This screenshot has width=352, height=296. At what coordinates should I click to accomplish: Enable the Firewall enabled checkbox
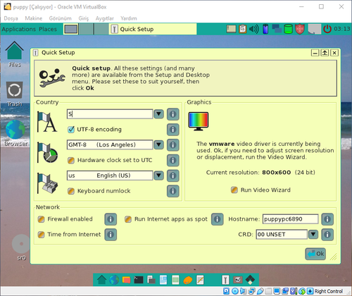41,219
